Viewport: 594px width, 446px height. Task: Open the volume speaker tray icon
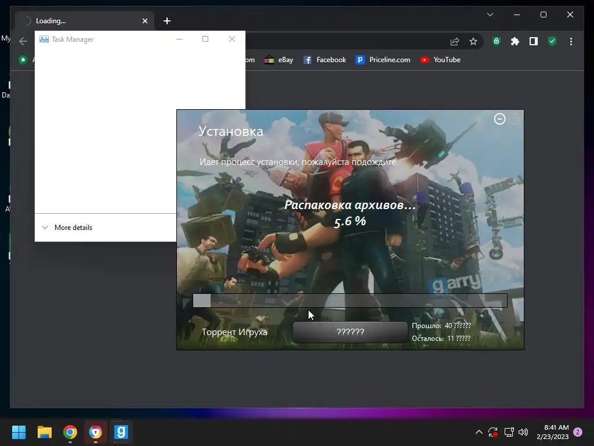pyautogui.click(x=523, y=432)
